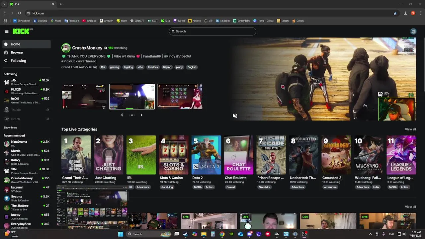The width and height of the screenshot is (425, 239).
Task: Show hidden system tray icons
Action: coord(370,234)
